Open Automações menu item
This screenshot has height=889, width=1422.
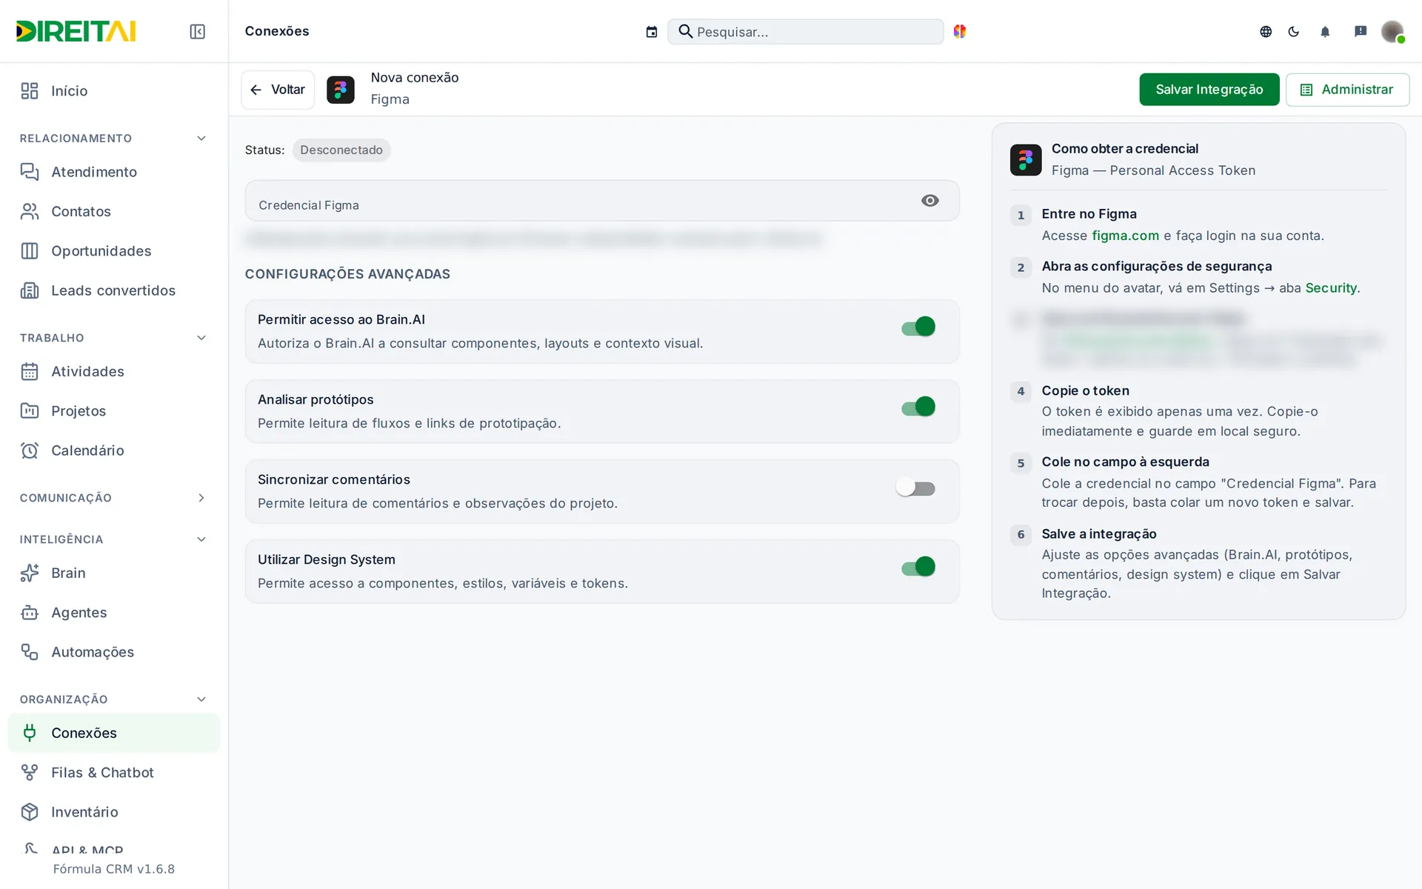point(114,652)
